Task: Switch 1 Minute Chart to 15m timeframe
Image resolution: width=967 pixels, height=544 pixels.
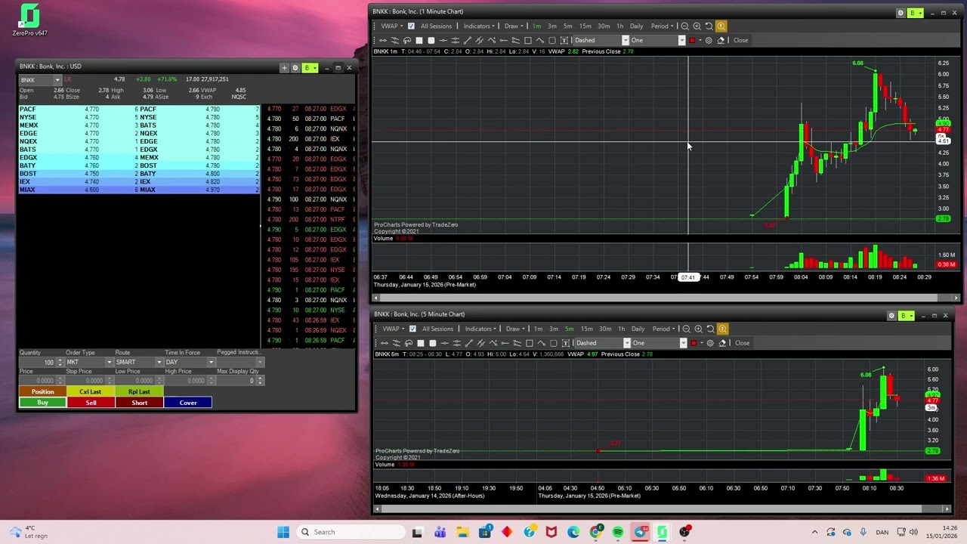Action: (585, 26)
